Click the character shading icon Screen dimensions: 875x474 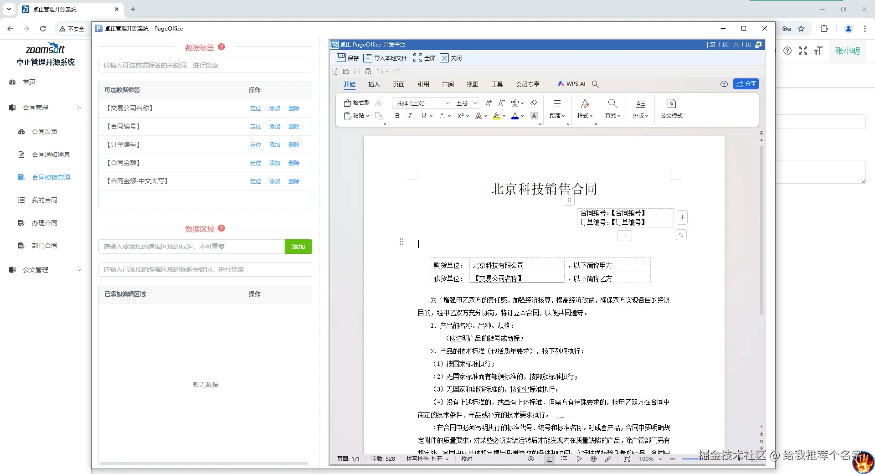pos(534,116)
